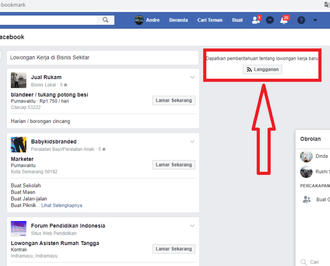Click Situs Web Pendidikan category text
330x266 pixels.
click(54, 233)
